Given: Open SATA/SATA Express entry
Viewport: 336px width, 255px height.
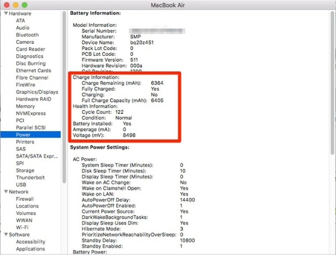Looking at the screenshot, I should click(x=37, y=156).
